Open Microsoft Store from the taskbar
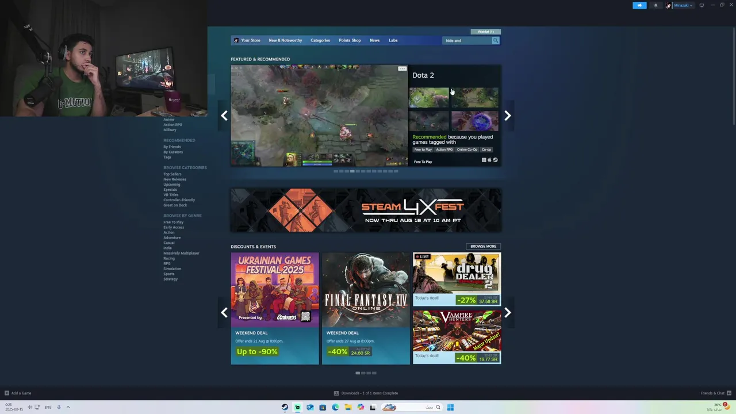736x414 pixels. click(x=323, y=407)
